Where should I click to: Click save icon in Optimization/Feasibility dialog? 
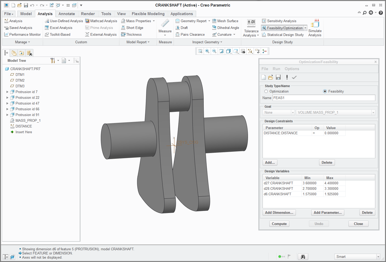[278, 77]
